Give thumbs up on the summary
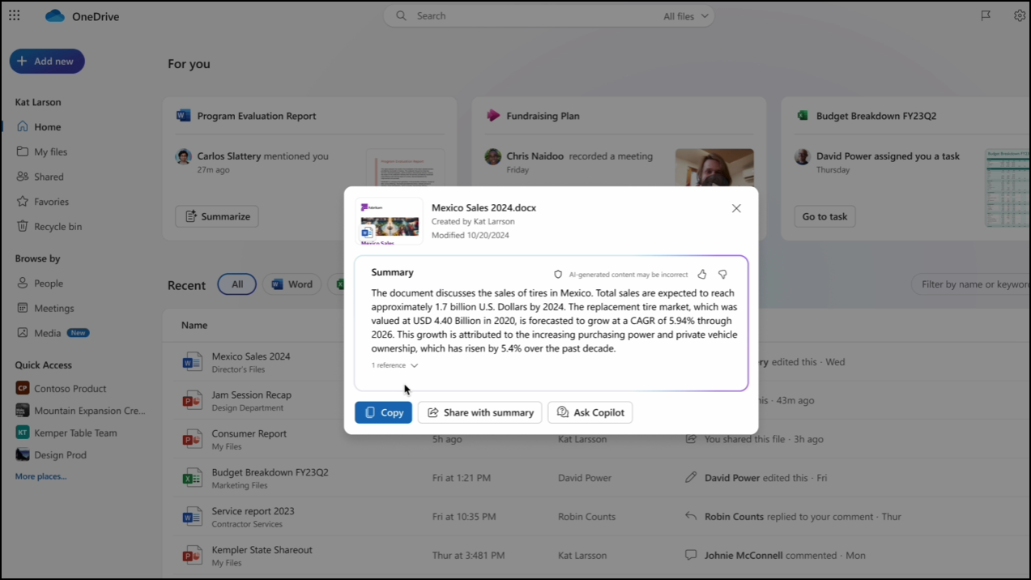1031x580 pixels. coord(702,275)
